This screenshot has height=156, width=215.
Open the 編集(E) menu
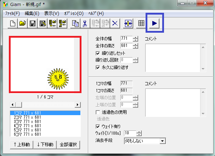click(x=32, y=14)
